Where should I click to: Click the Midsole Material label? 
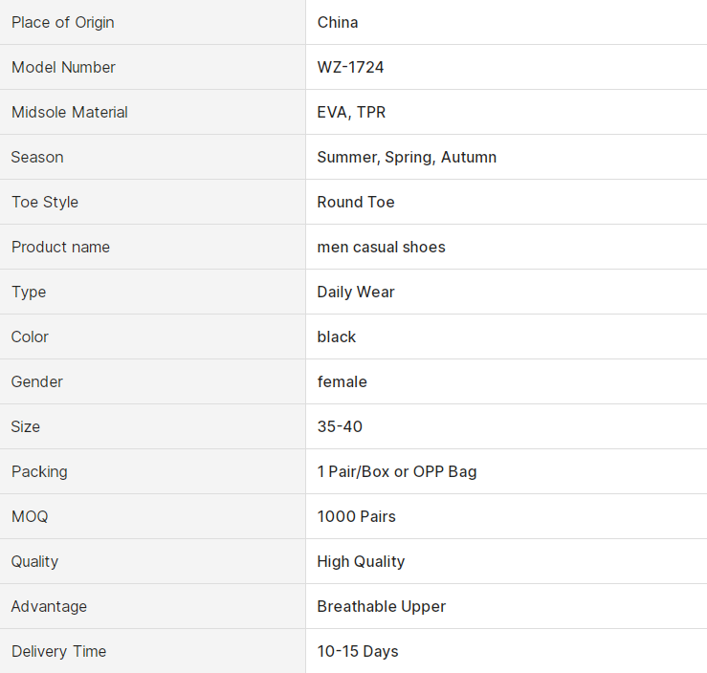69,112
